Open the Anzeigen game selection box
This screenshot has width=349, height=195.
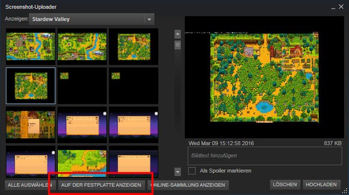point(91,19)
